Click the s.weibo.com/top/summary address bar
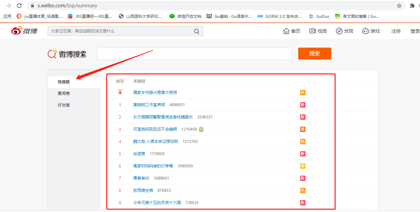Viewport: 420px width, 212px height. click(x=216, y=6)
